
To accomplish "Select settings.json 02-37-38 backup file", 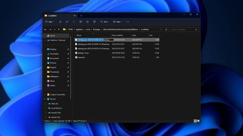I will 93,44.
